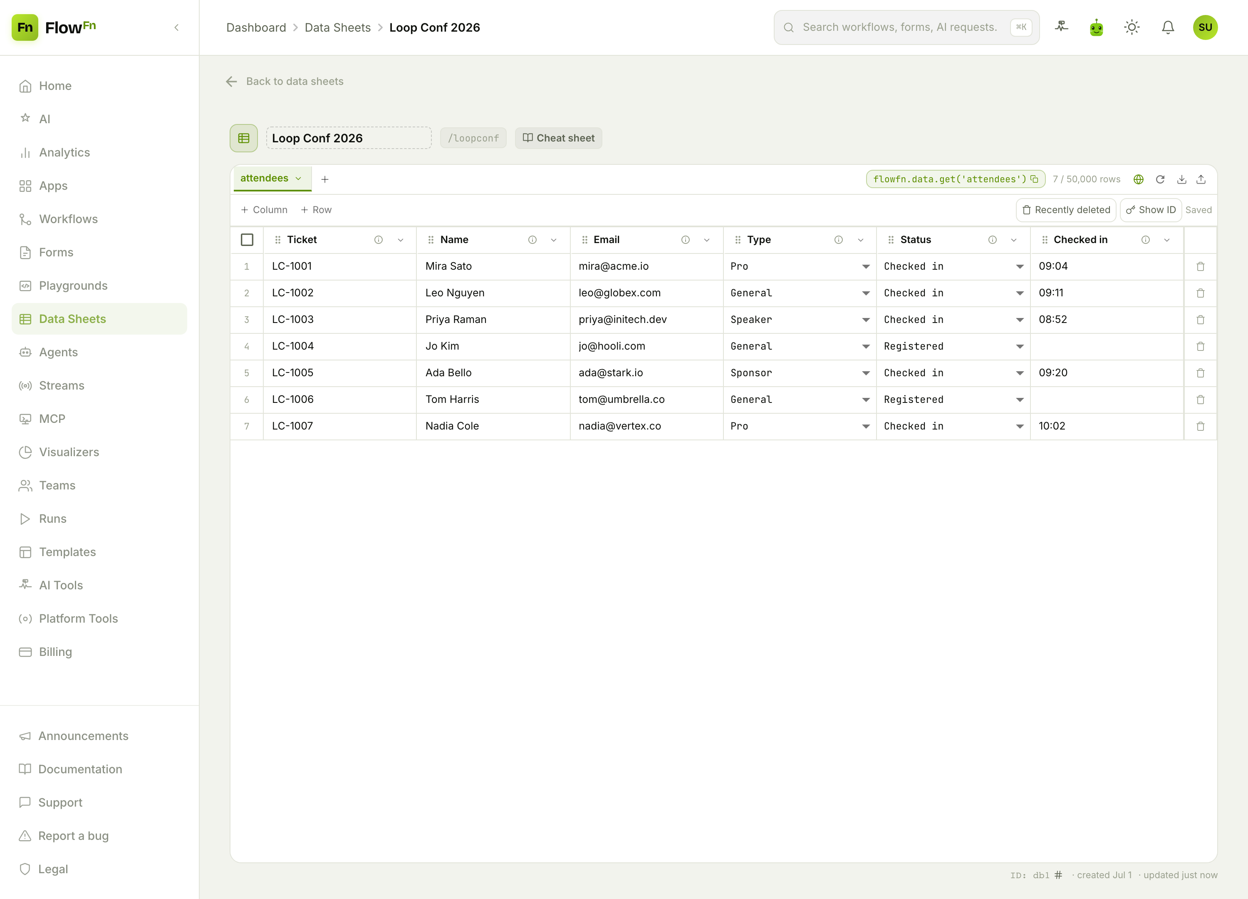This screenshot has height=899, width=1248.
Task: Add a new Row
Action: pos(317,210)
